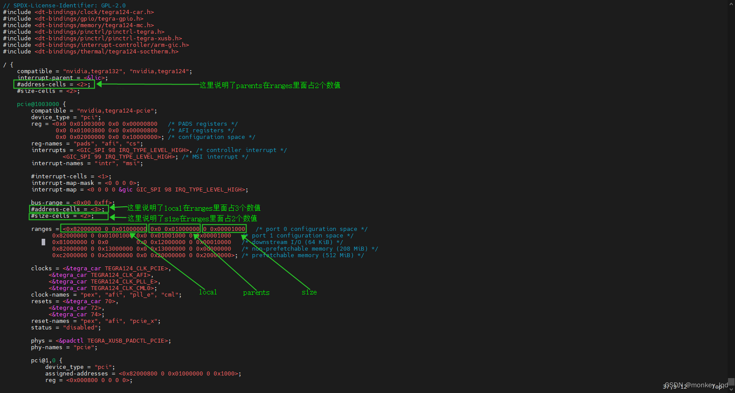Click the root #size-cells = <2> line
The width and height of the screenshot is (735, 393).
tap(48, 91)
